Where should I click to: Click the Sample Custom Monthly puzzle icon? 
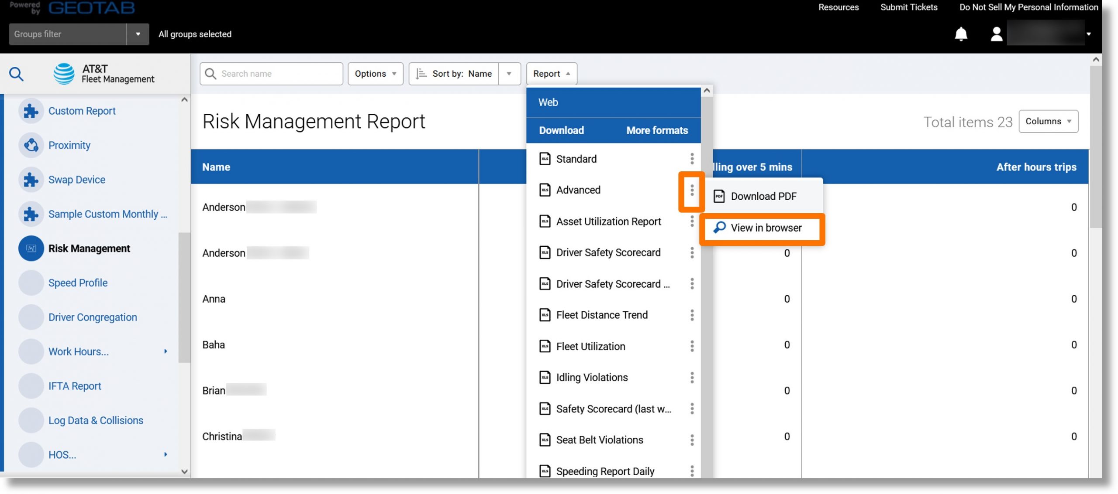pos(31,214)
